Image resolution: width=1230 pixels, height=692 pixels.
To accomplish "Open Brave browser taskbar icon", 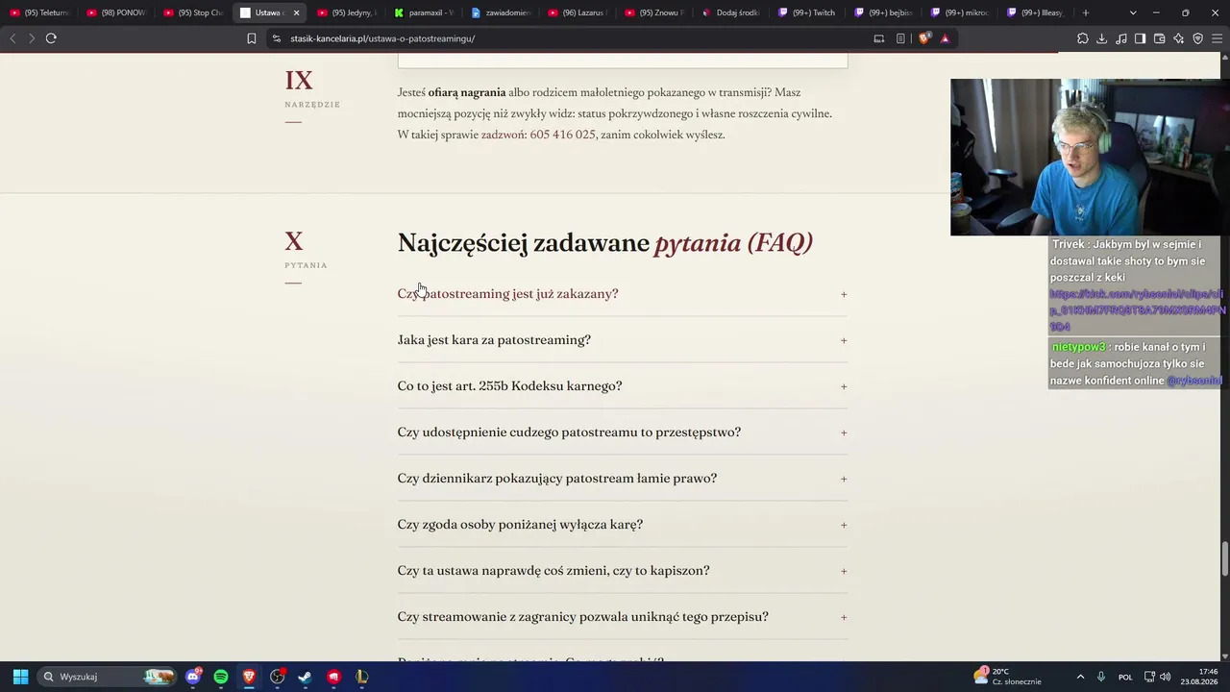I will (x=249, y=677).
